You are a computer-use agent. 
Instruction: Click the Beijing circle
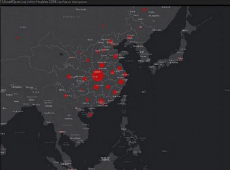pyautogui.click(x=110, y=42)
